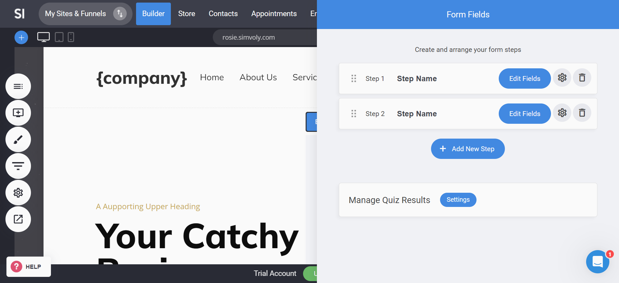Switch to desktop preview mode

[x=44, y=37]
